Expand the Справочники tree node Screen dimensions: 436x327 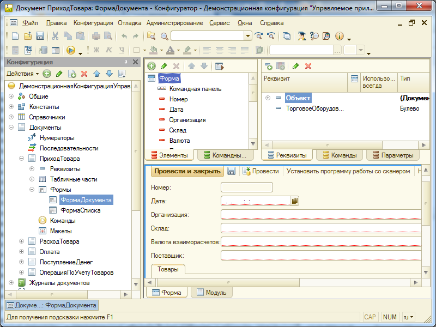(x=11, y=117)
